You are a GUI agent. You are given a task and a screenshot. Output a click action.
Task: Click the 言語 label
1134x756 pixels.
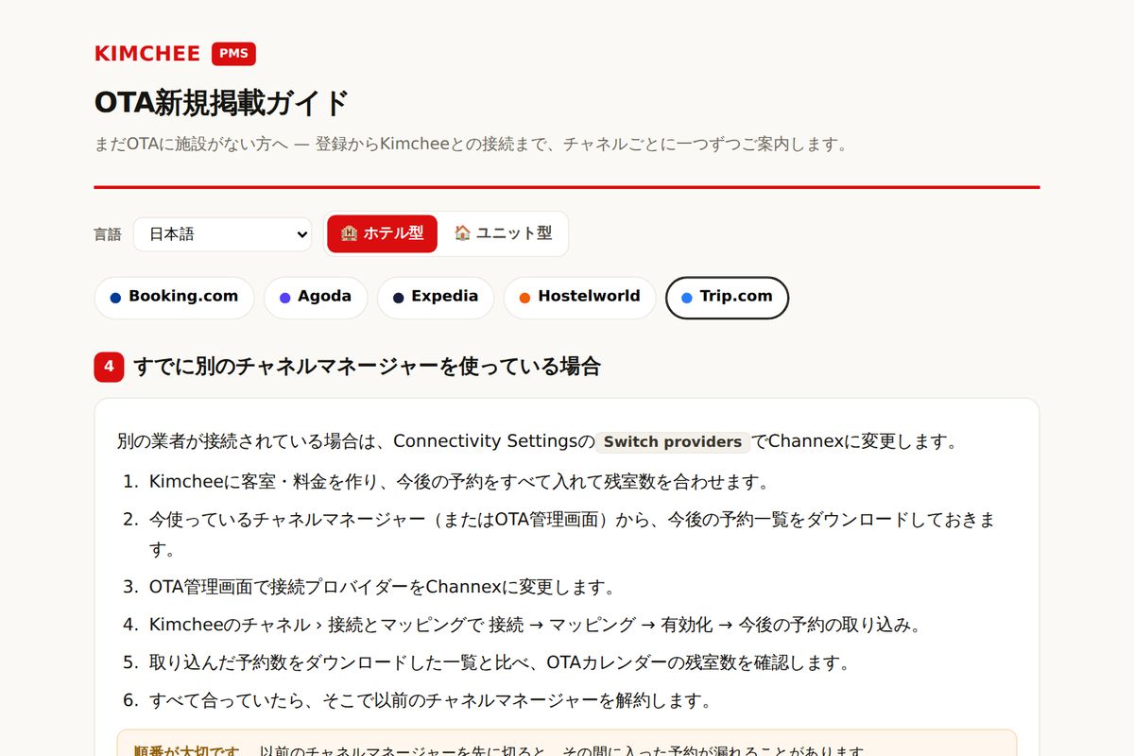[108, 234]
